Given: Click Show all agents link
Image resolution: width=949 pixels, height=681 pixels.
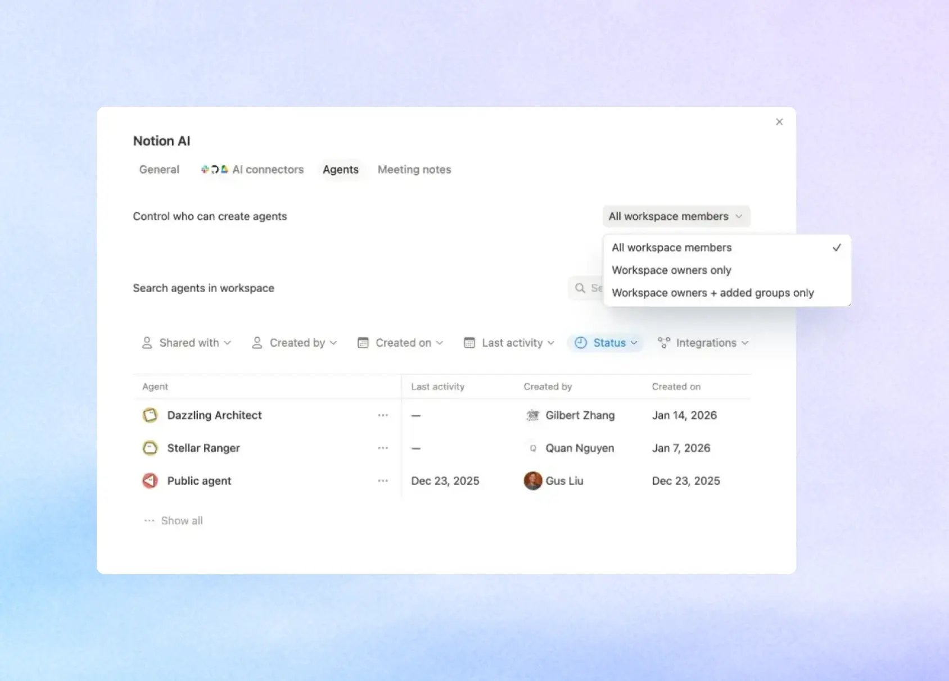Looking at the screenshot, I should point(174,521).
